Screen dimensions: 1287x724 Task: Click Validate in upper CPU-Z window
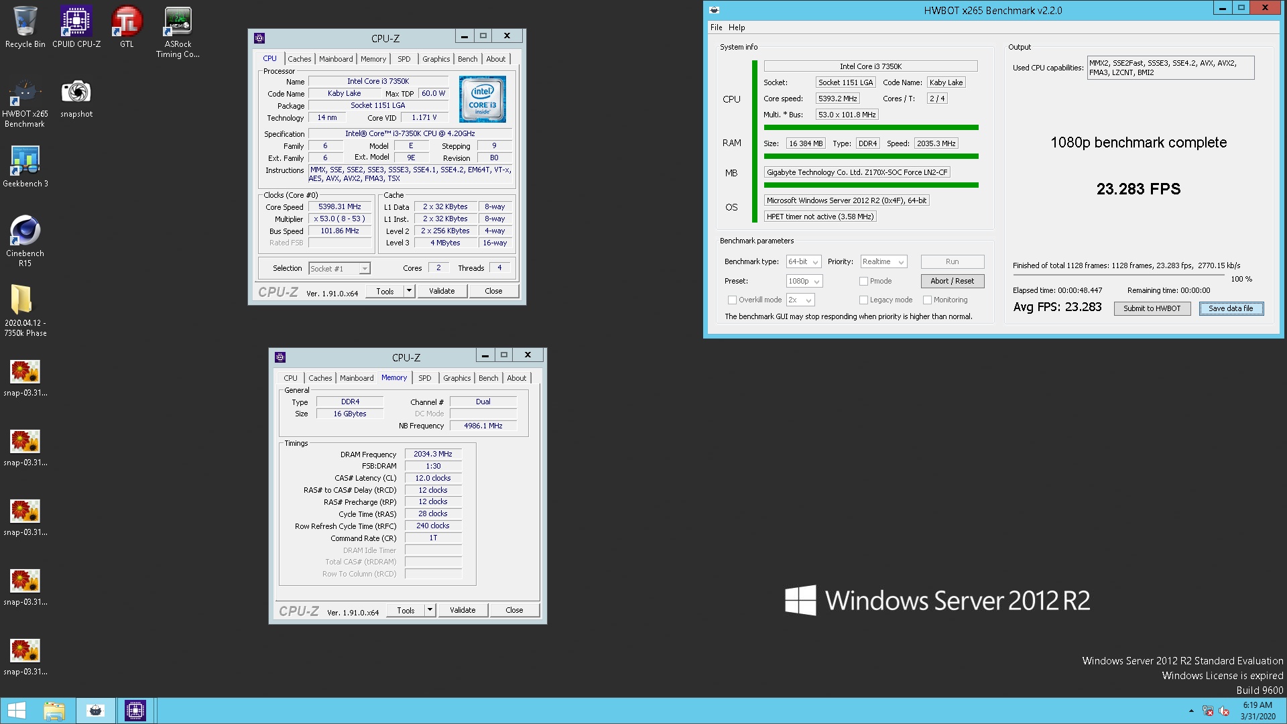pyautogui.click(x=442, y=291)
